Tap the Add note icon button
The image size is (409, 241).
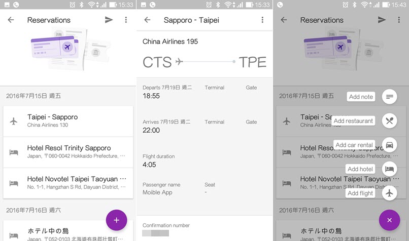tap(389, 96)
